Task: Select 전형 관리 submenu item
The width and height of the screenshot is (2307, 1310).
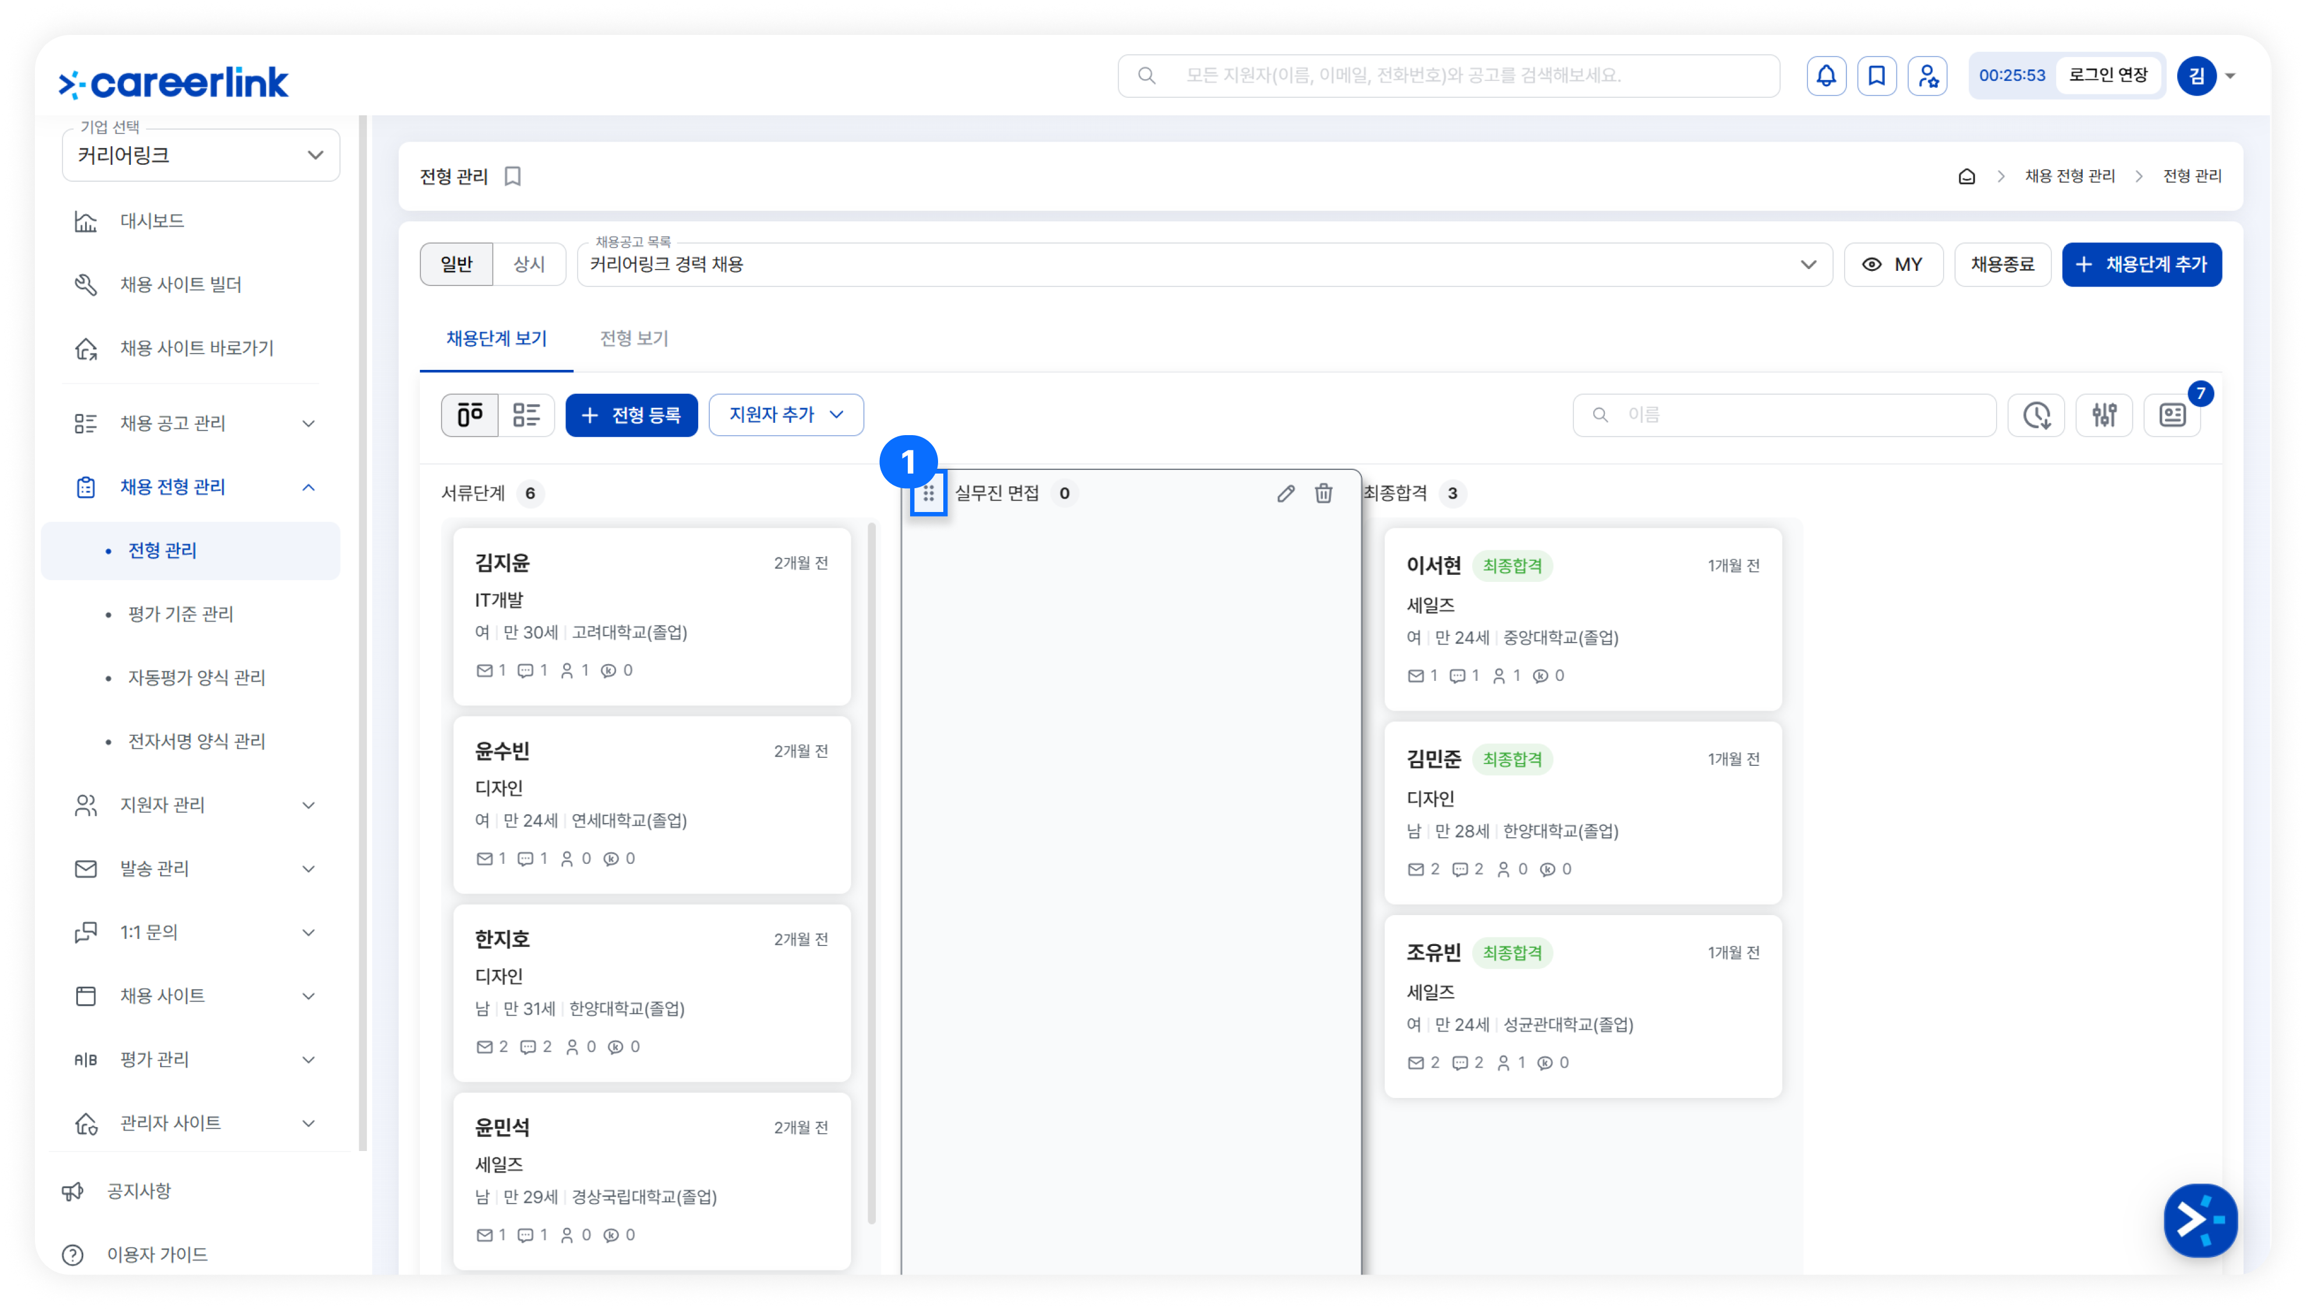Action: click(190, 550)
